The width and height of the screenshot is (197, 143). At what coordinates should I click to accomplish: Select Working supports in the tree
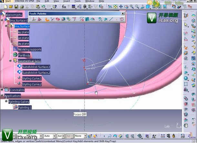[x=30, y=49]
